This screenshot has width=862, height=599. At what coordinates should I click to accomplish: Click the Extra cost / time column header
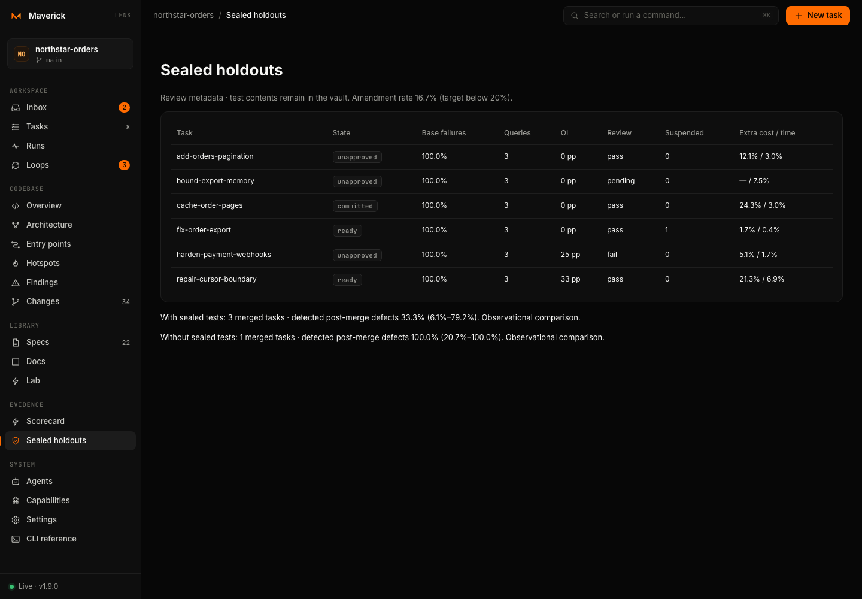click(767, 133)
